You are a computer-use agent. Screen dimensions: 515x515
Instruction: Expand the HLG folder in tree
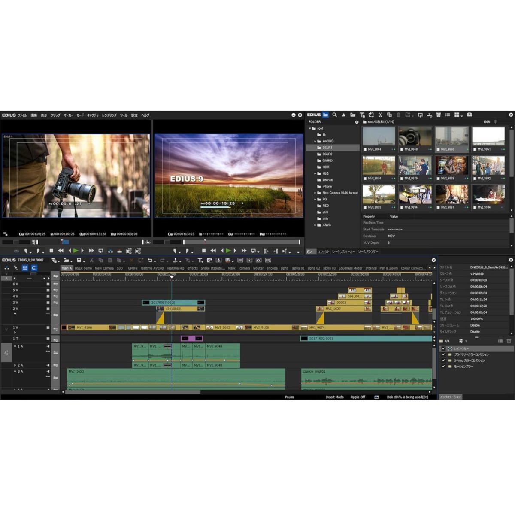(315, 173)
